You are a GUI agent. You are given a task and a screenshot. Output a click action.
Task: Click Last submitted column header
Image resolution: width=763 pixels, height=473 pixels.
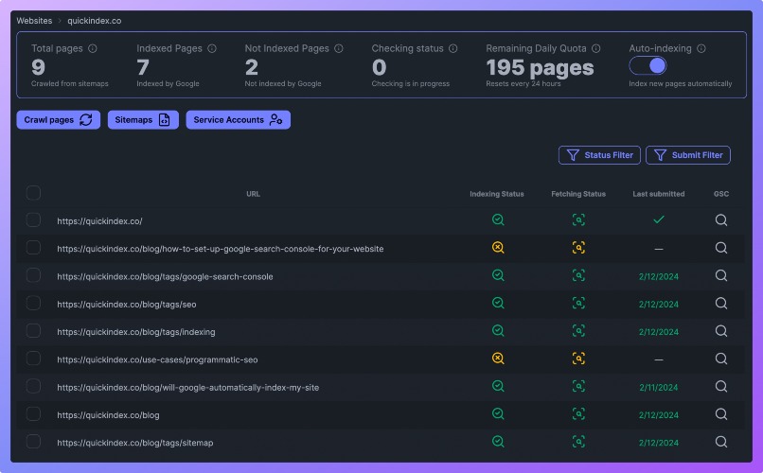(x=658, y=194)
